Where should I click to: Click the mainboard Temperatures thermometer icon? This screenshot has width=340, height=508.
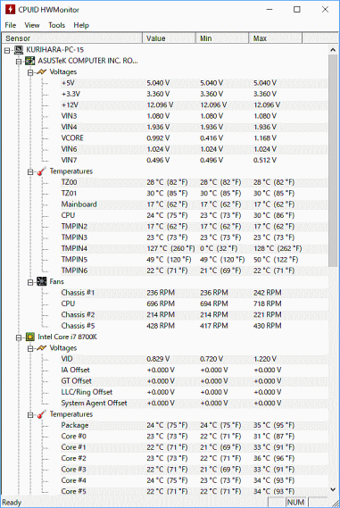tap(42, 171)
